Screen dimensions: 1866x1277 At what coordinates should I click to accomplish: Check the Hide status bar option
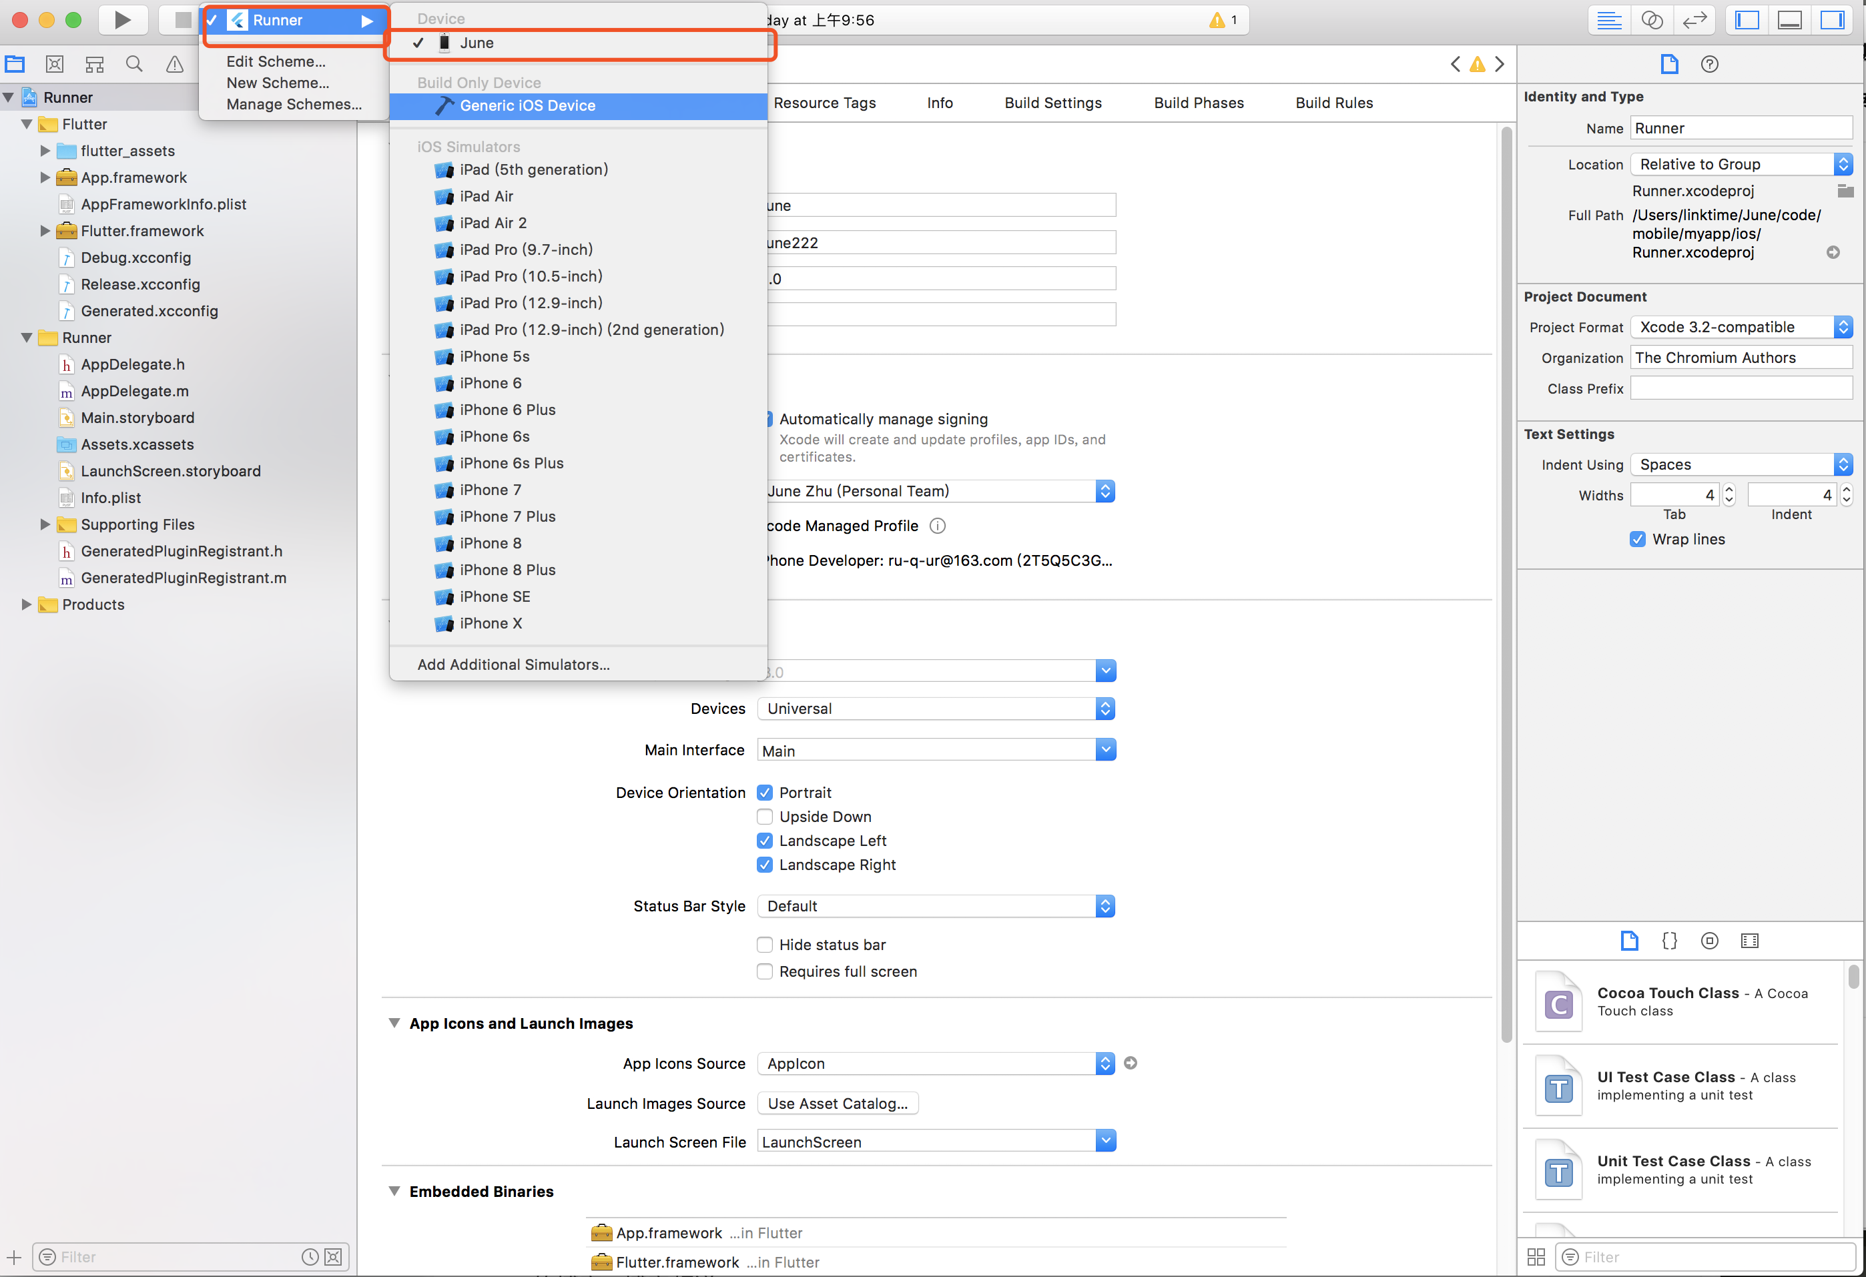coord(764,945)
